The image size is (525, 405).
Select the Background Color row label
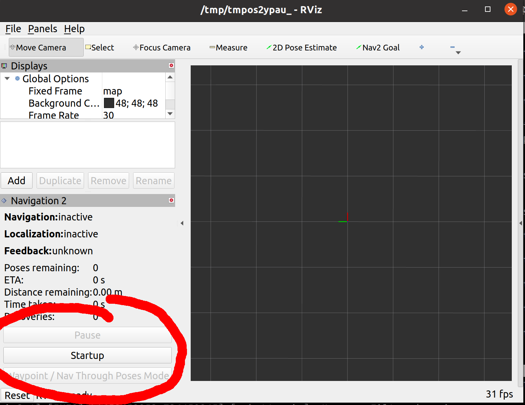pos(64,103)
